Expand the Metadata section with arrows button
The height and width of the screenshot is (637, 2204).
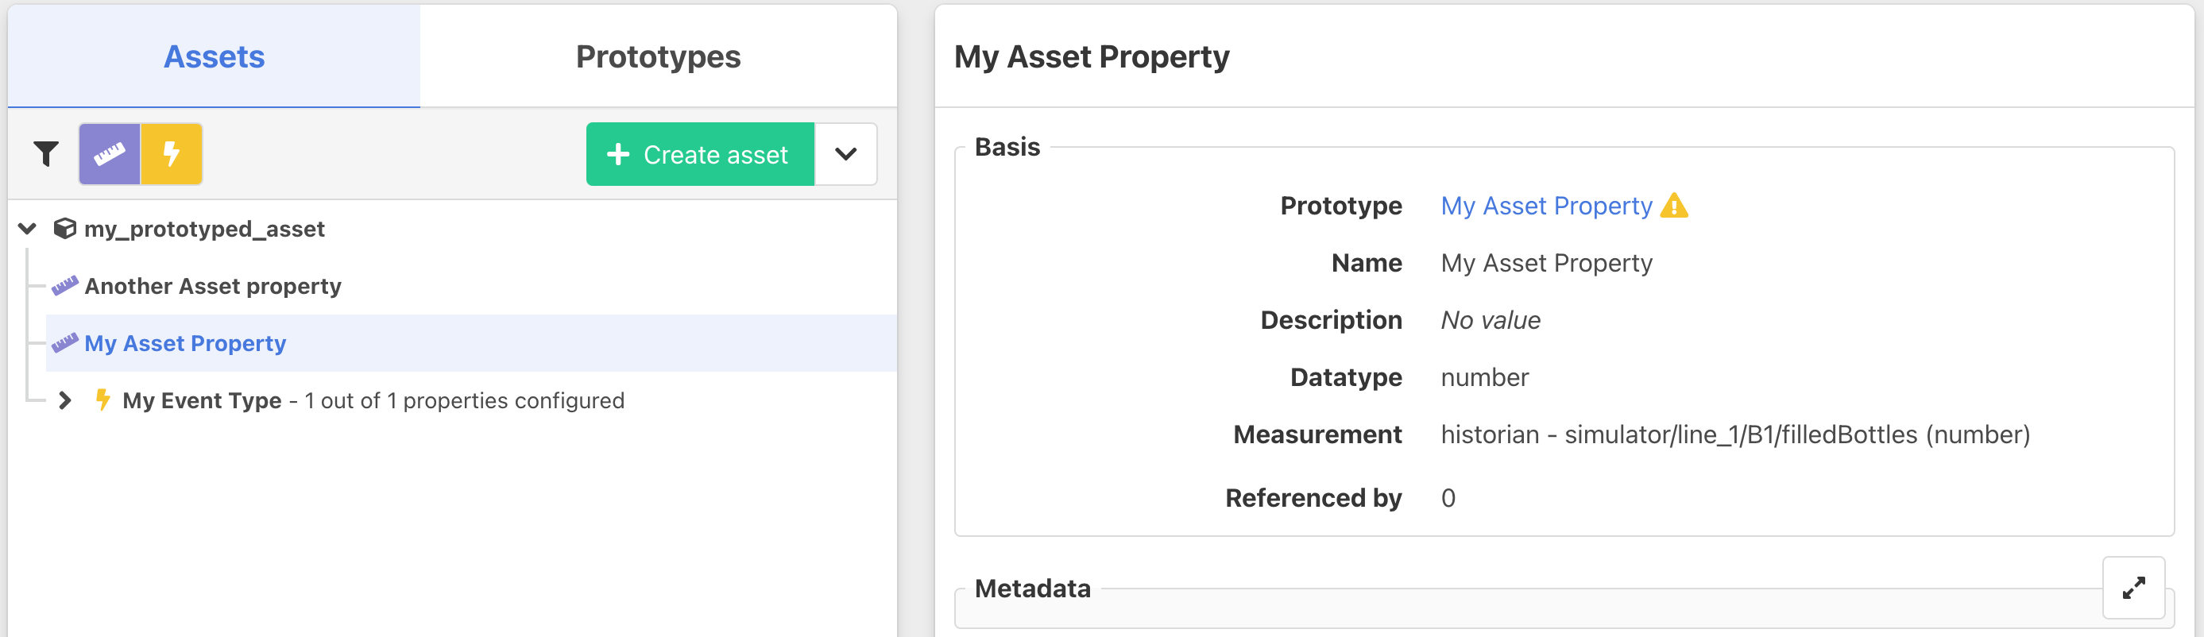tap(2134, 588)
